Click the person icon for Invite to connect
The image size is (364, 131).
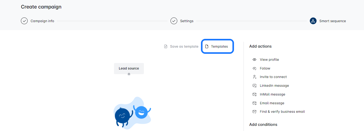(254, 77)
